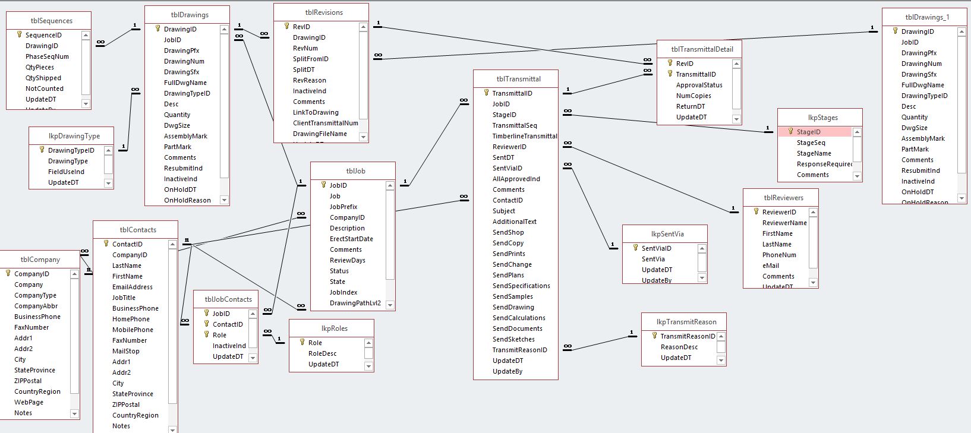The height and width of the screenshot is (433, 971).
Task: Click the key icon beside SequenceID
Action: [x=19, y=35]
